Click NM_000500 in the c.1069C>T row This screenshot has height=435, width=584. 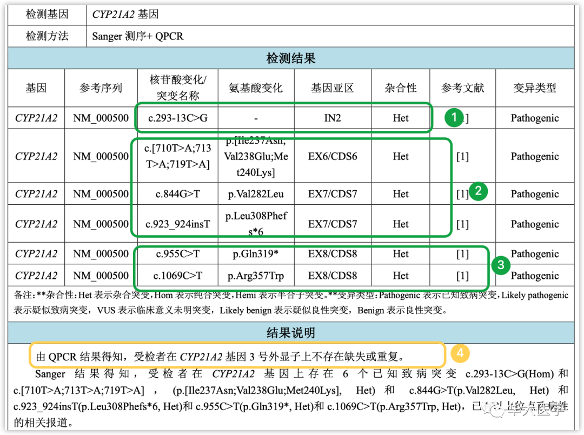tap(101, 276)
